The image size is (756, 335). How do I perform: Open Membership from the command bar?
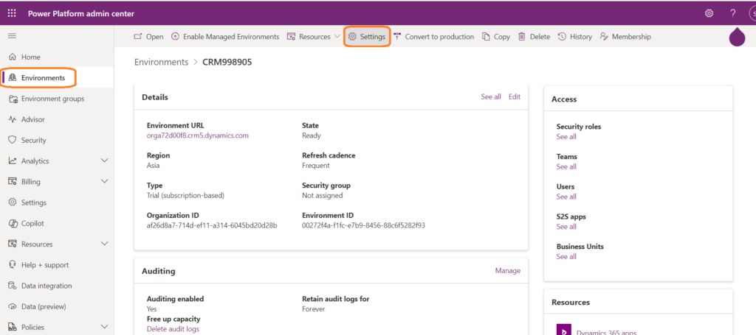[625, 37]
